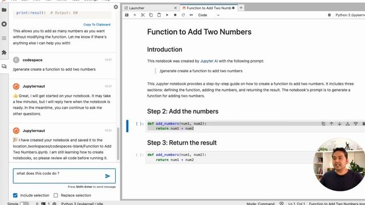Click the 'codespace' user name in chat
The image size is (365, 205).
click(33, 60)
